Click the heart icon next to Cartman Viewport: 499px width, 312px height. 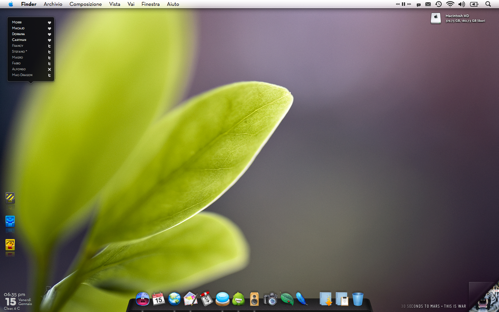click(x=50, y=40)
